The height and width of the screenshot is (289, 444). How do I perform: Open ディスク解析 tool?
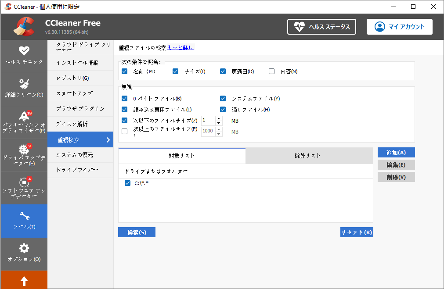80,124
